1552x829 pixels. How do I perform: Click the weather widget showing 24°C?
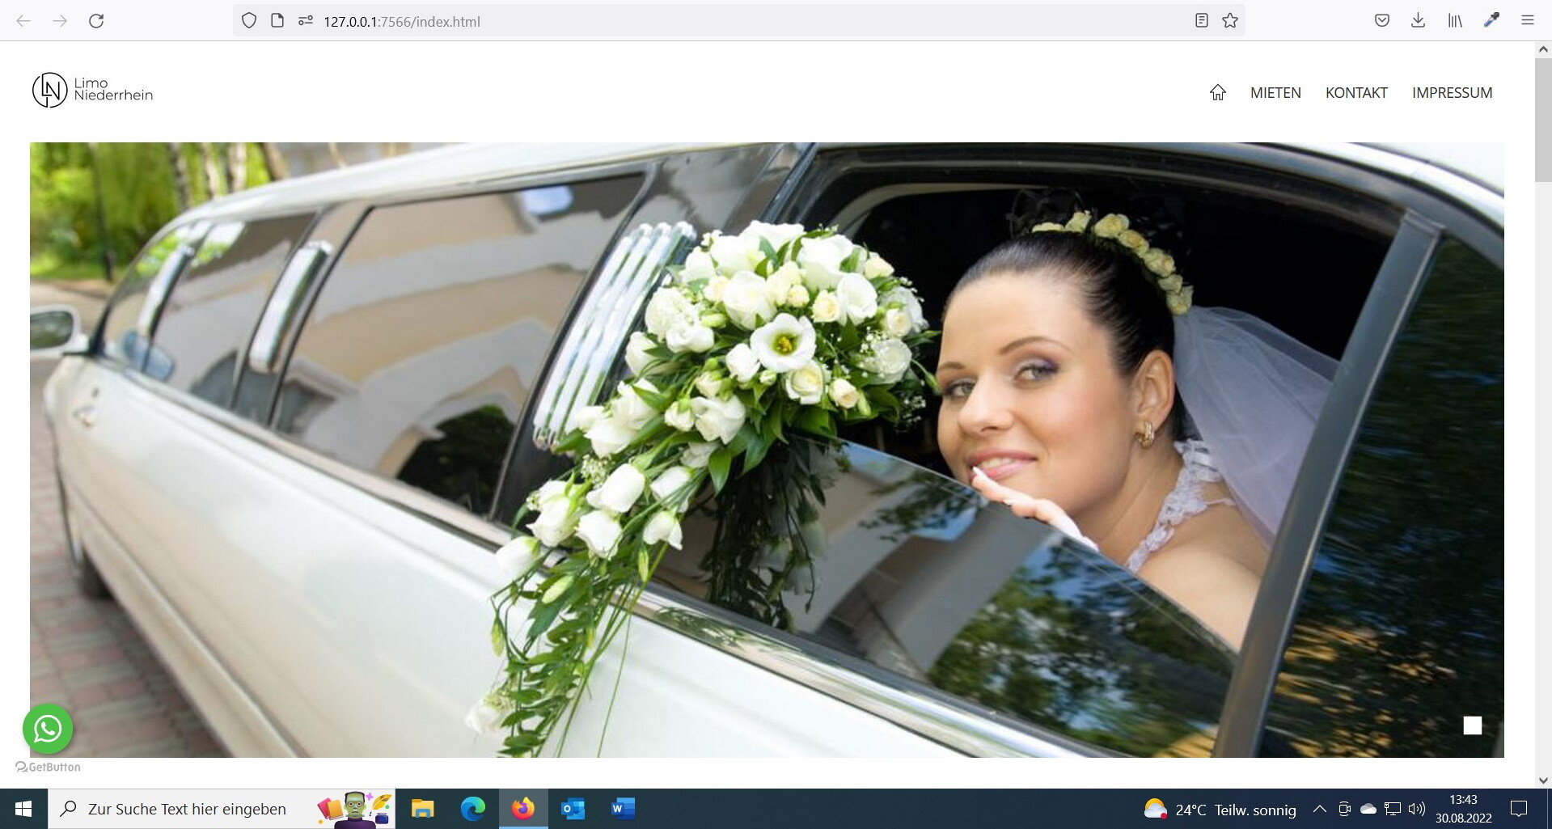[x=1220, y=809]
